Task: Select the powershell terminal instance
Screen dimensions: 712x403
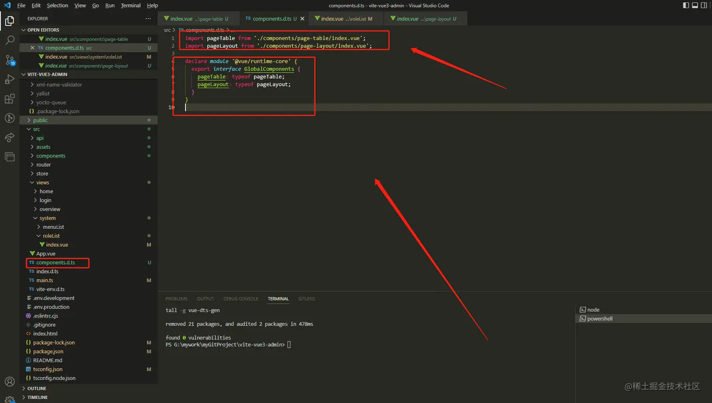Action: (643, 319)
